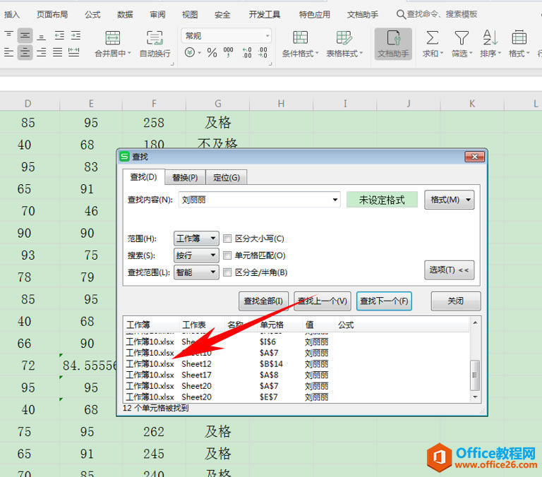
Task: Collapse options with 选项(T) button
Action: [449, 270]
